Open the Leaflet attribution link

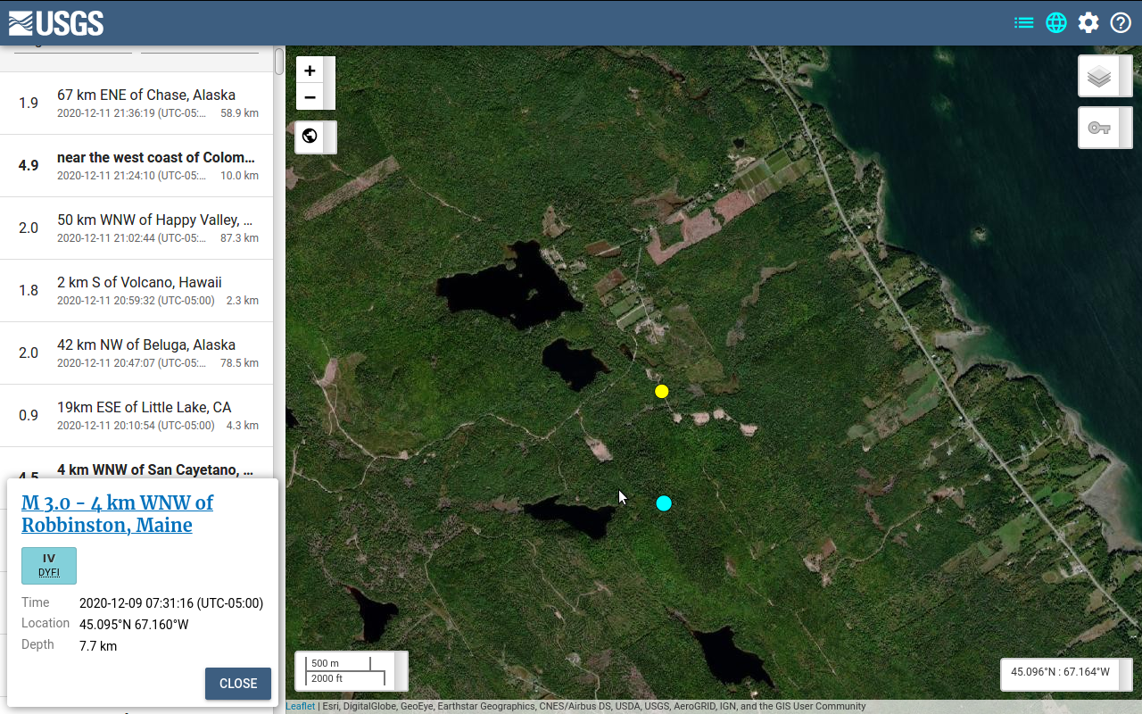(x=301, y=706)
